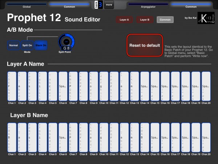218x164 pixels.
Task: Switch to Layer B page
Action: coord(145,20)
